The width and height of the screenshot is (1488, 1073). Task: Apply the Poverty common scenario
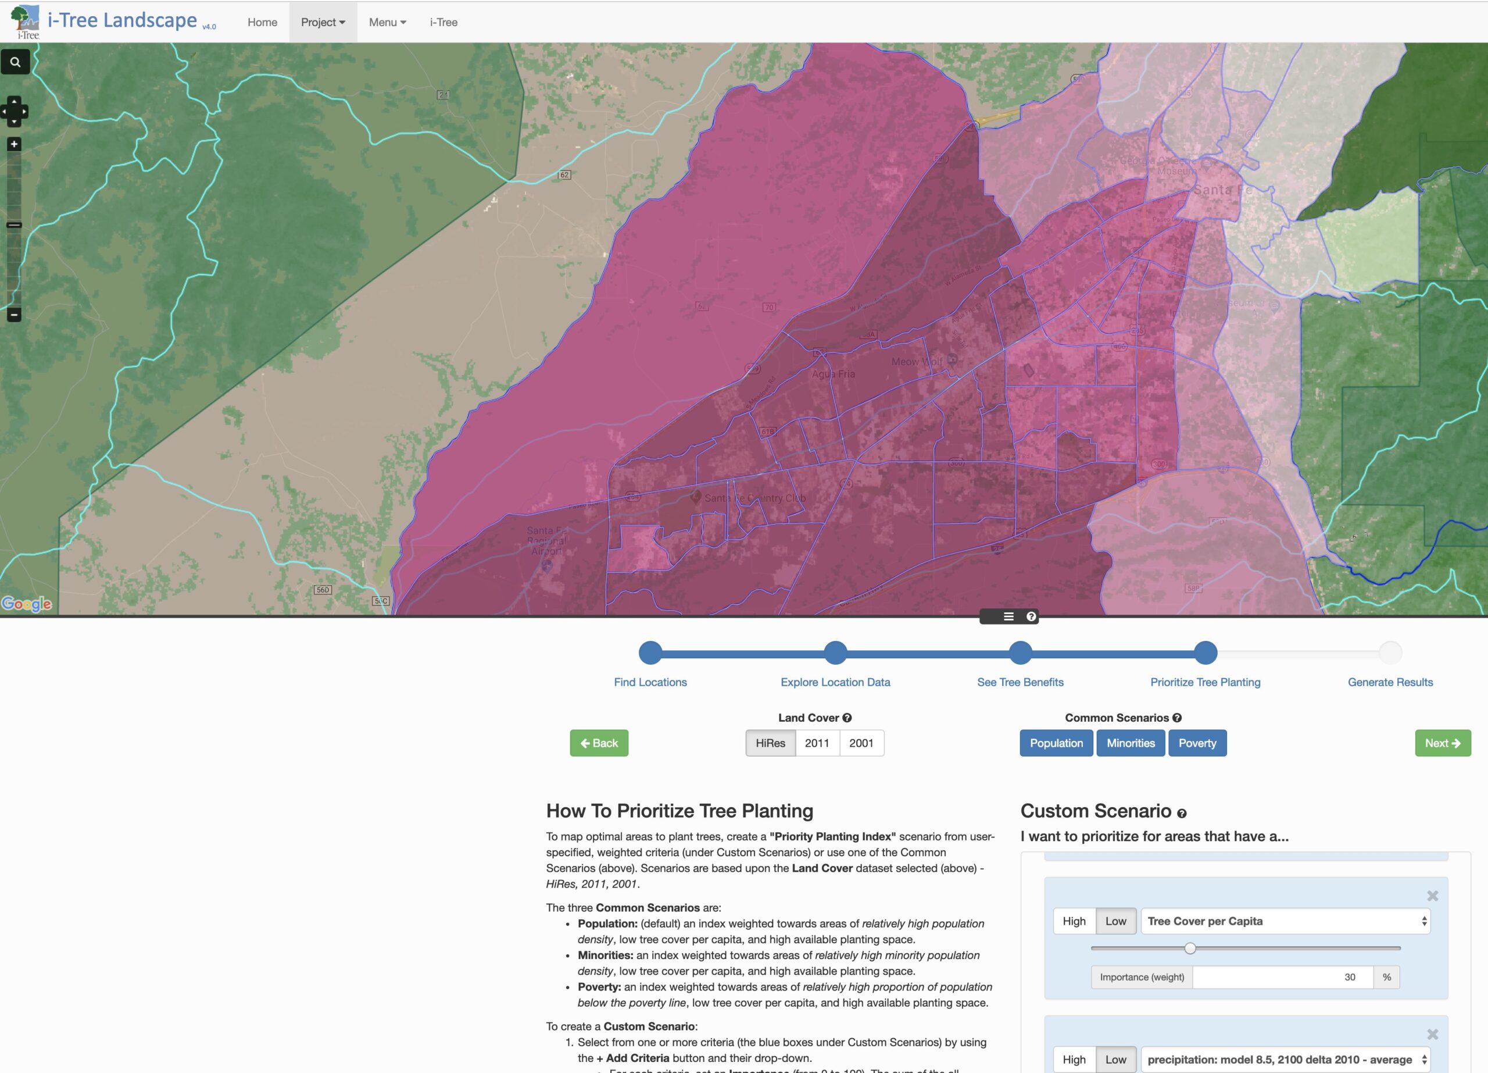[x=1197, y=743]
